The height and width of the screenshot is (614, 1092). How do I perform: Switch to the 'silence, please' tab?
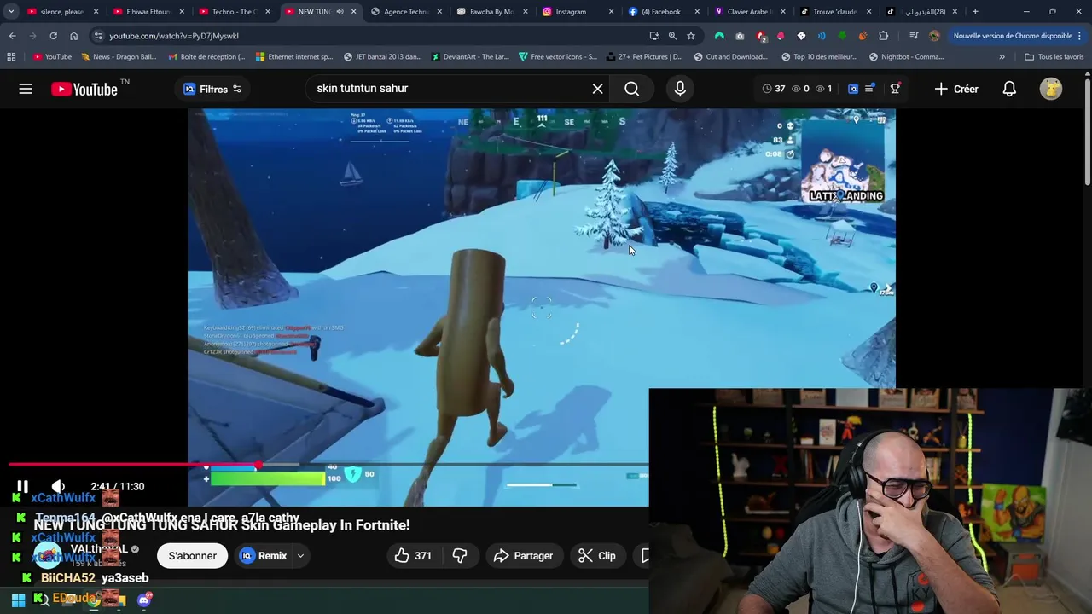click(61, 12)
